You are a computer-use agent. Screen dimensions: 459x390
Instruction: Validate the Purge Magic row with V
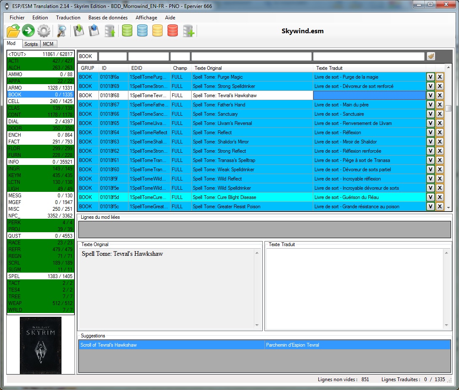tap(430, 77)
